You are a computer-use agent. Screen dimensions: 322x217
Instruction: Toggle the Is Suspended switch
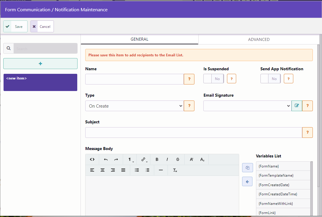(x=214, y=79)
